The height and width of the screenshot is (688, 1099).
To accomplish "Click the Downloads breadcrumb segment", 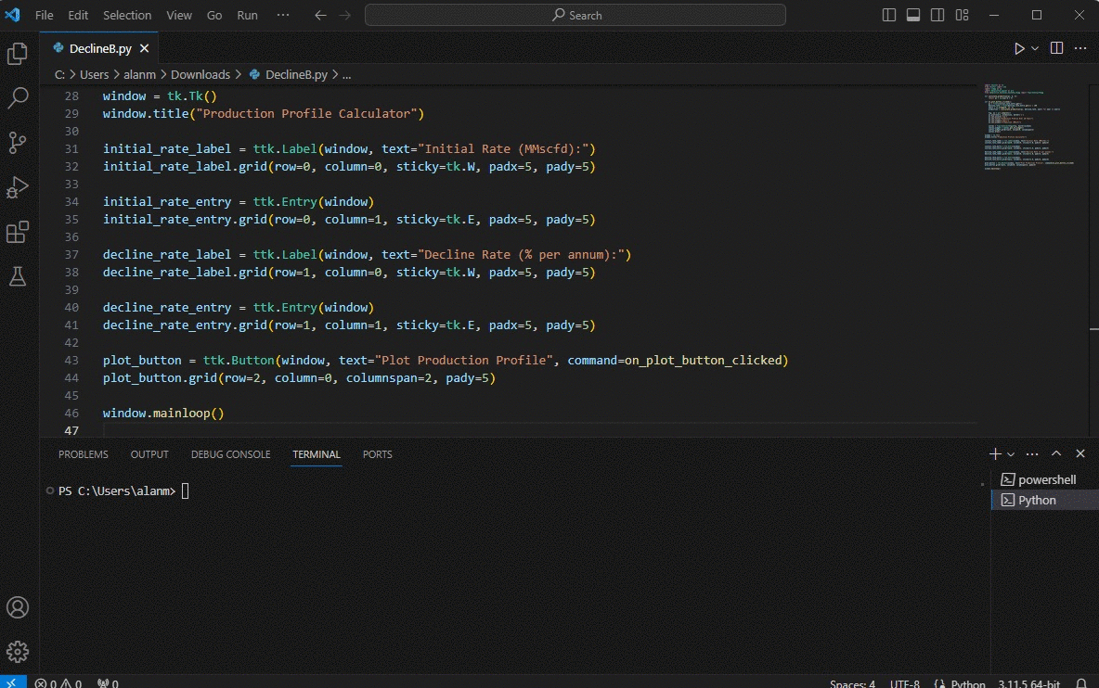I will point(200,74).
